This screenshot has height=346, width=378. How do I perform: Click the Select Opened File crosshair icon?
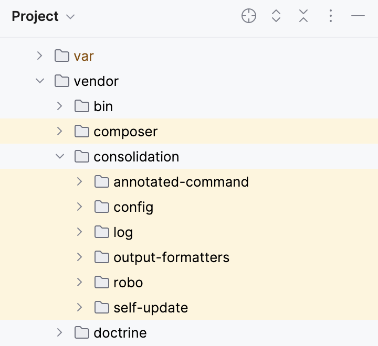pos(249,16)
